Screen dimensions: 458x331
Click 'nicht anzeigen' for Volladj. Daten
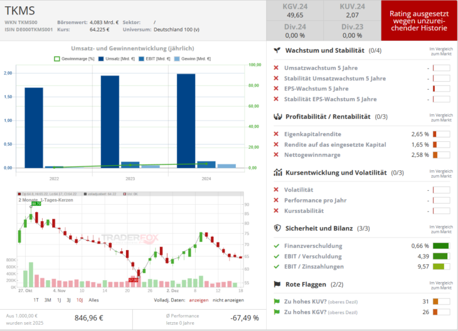click(229, 300)
